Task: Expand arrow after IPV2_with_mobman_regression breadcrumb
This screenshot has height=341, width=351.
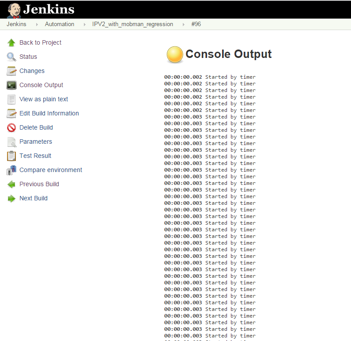Action: point(184,24)
